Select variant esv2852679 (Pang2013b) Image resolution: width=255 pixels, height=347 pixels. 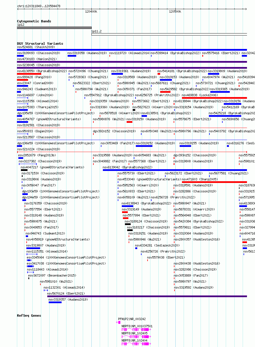[37, 155]
